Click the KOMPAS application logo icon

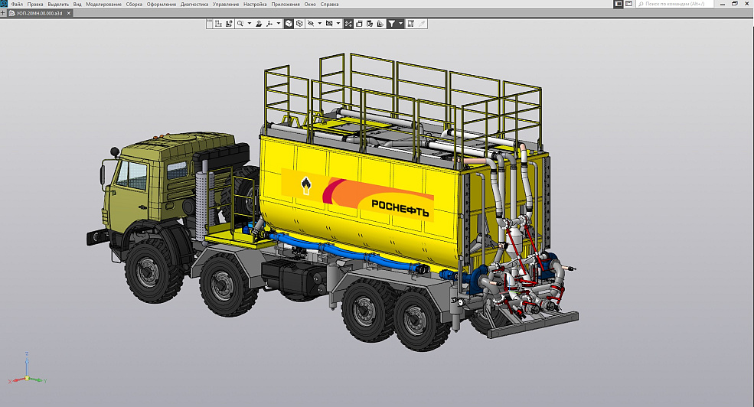pyautogui.click(x=4, y=4)
